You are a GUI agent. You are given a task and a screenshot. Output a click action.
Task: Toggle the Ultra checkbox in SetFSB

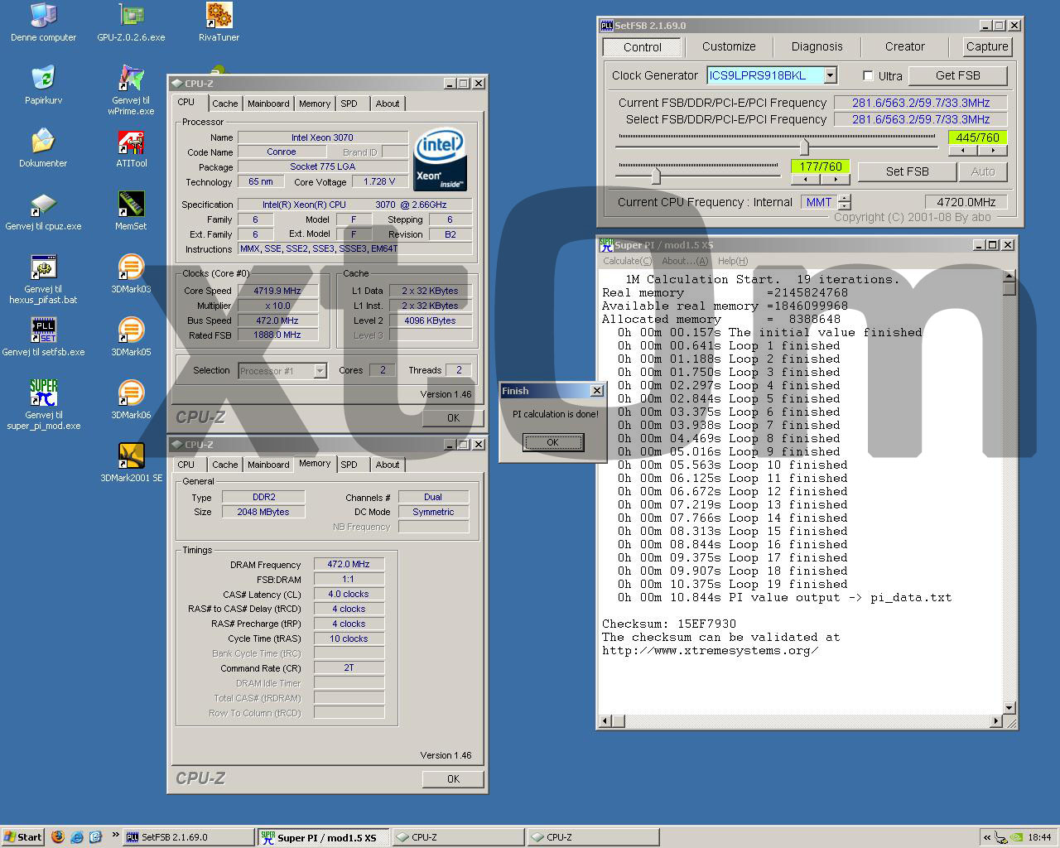[x=868, y=75]
